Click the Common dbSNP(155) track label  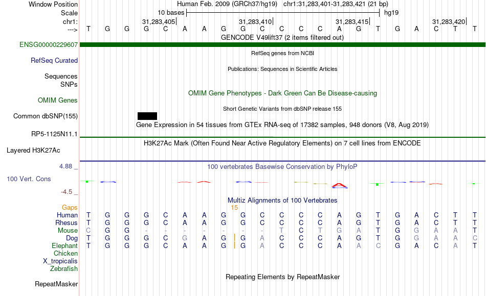[45, 116]
